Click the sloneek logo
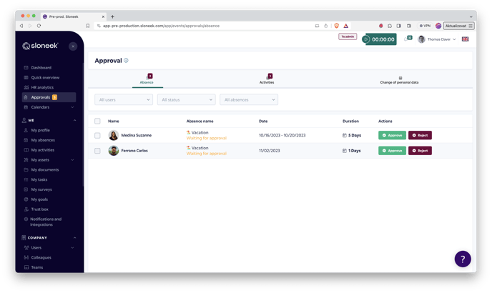Screen dimensions: 492x293 point(40,46)
